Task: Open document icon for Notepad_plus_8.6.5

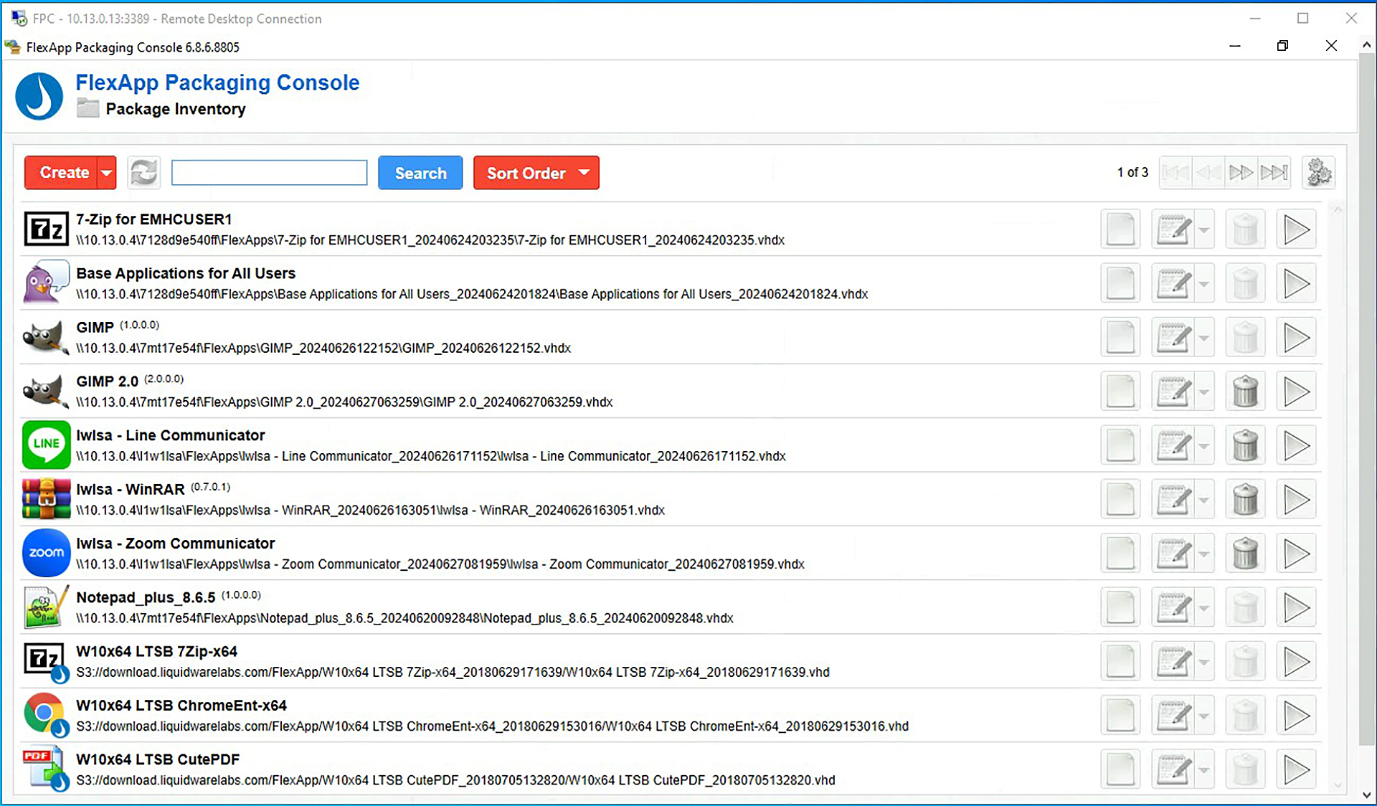Action: pos(1120,608)
